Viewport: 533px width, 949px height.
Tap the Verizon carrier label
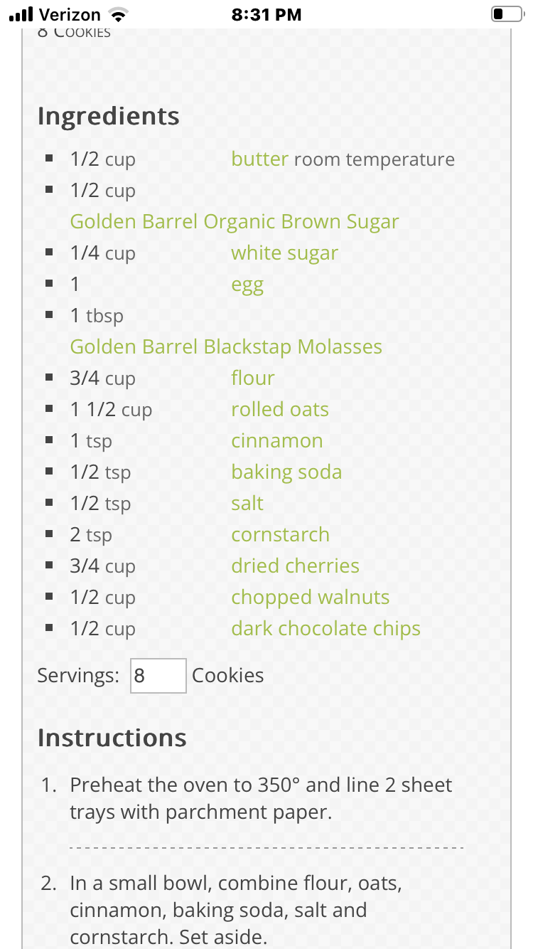point(70,14)
